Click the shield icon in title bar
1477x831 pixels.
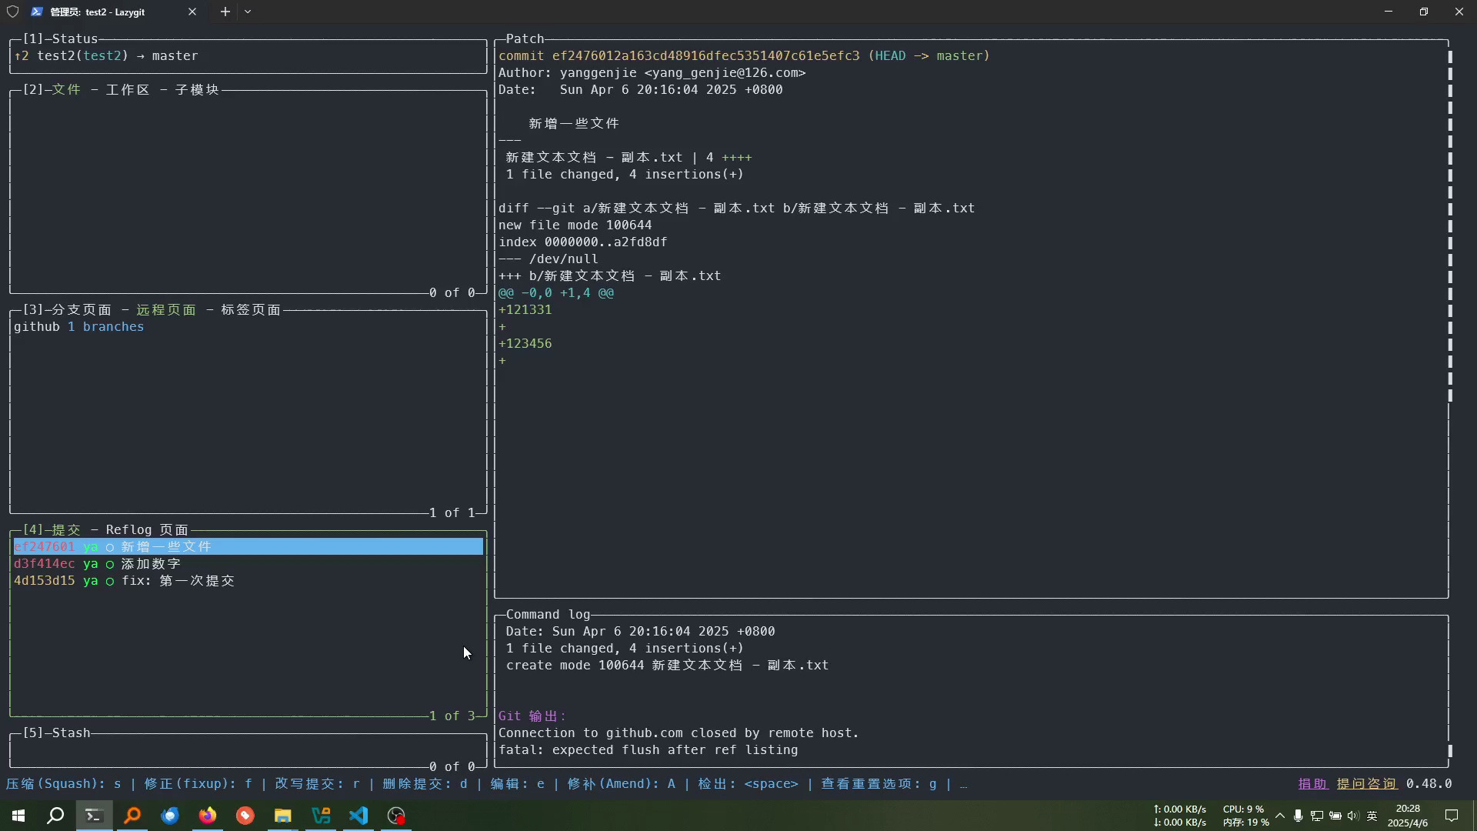click(x=12, y=12)
